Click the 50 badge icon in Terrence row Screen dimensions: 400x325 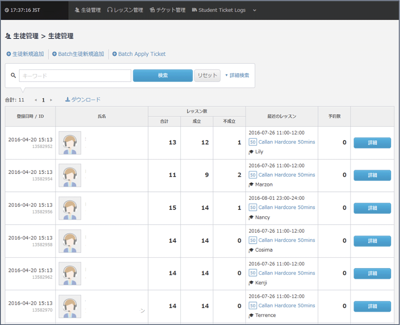coord(253,305)
